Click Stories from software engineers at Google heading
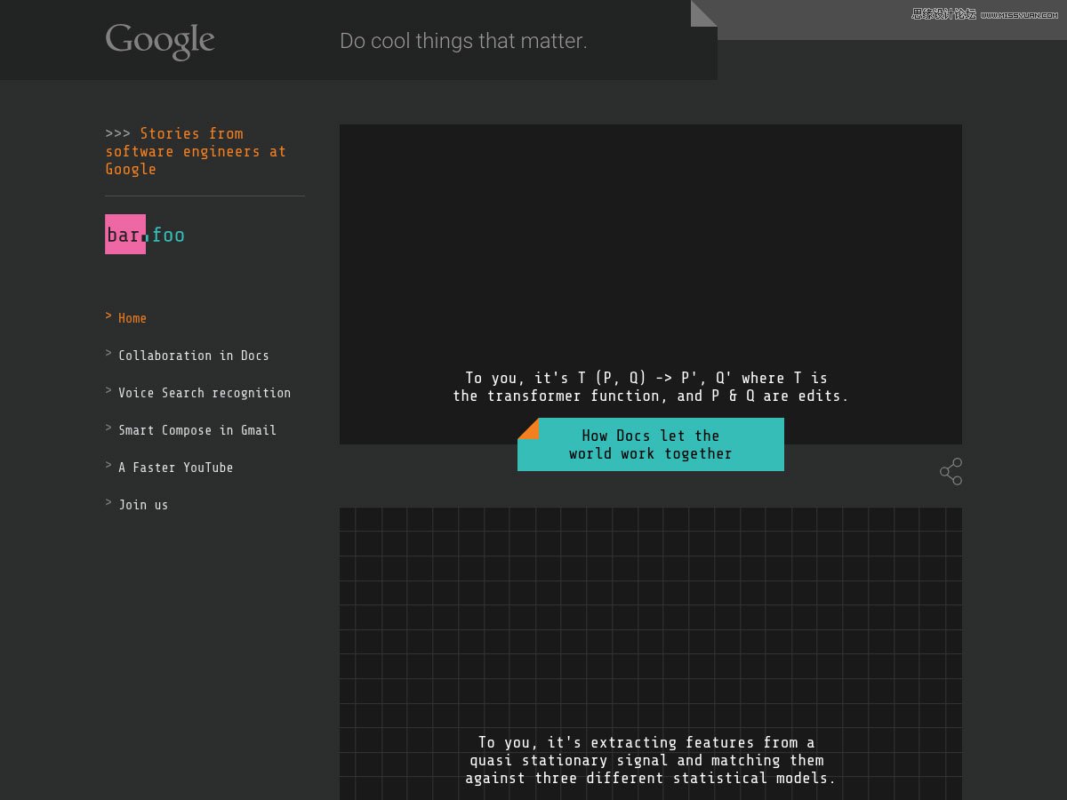 (196, 151)
